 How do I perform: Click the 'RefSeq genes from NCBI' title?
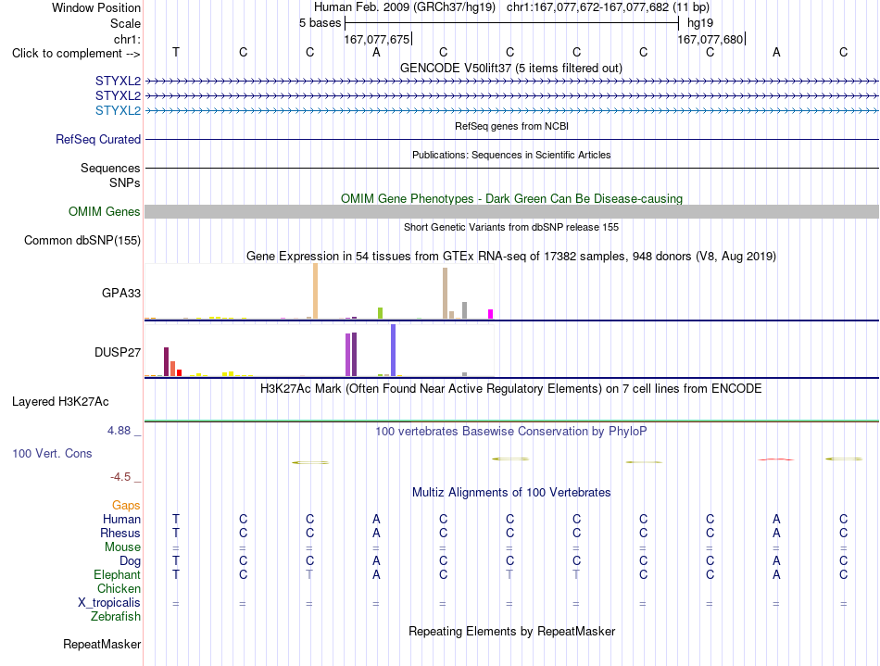click(512, 126)
